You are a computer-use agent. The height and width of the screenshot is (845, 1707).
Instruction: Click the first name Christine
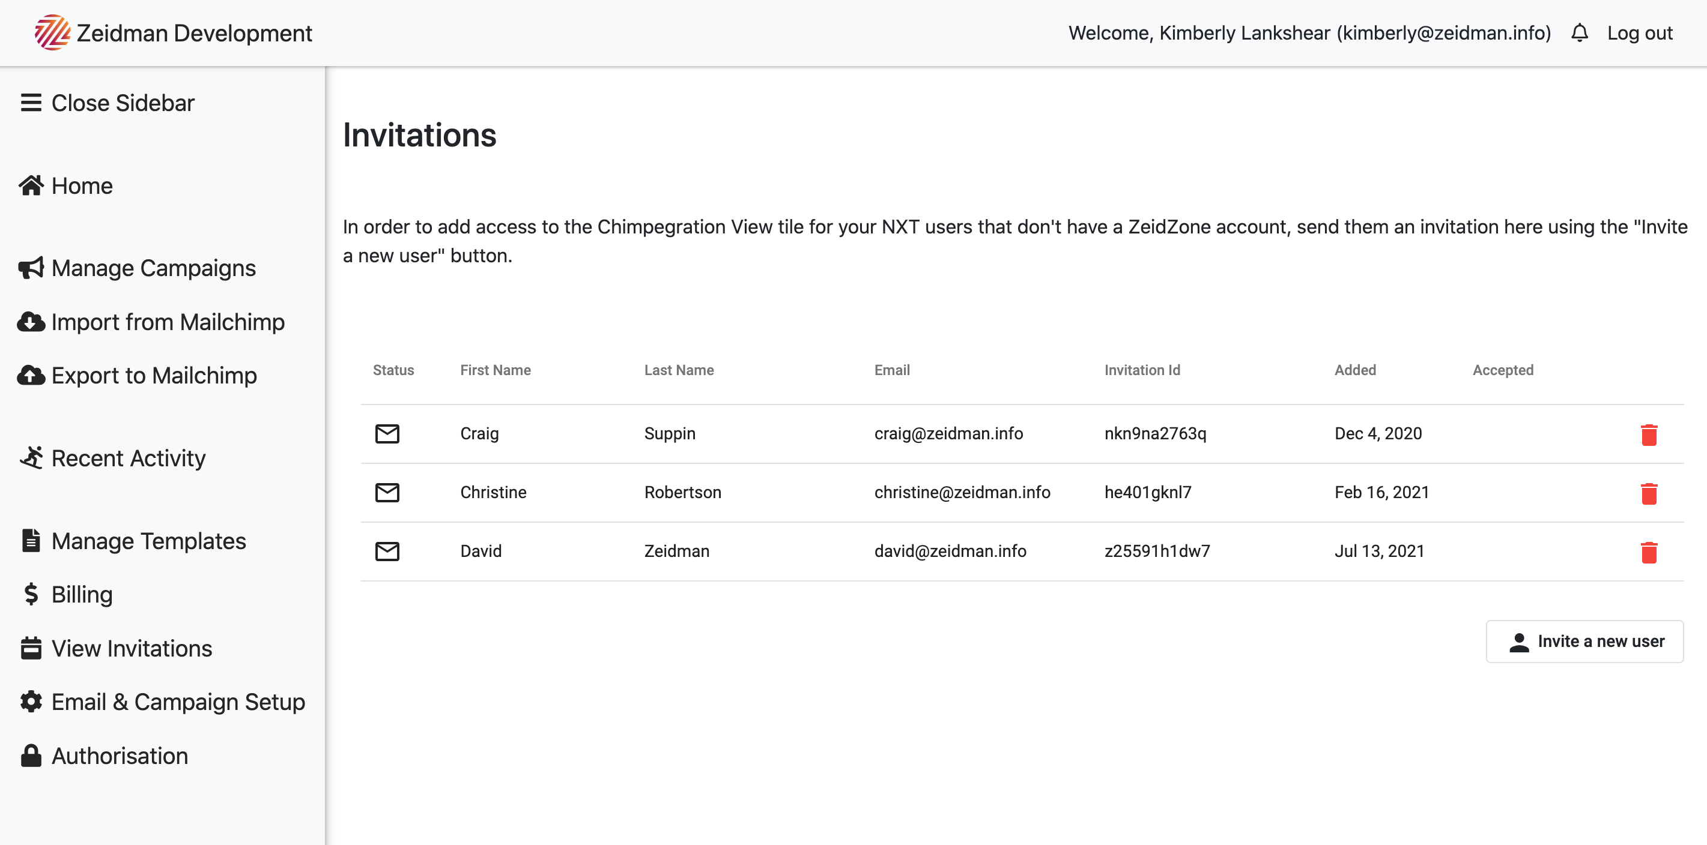pos(493,492)
